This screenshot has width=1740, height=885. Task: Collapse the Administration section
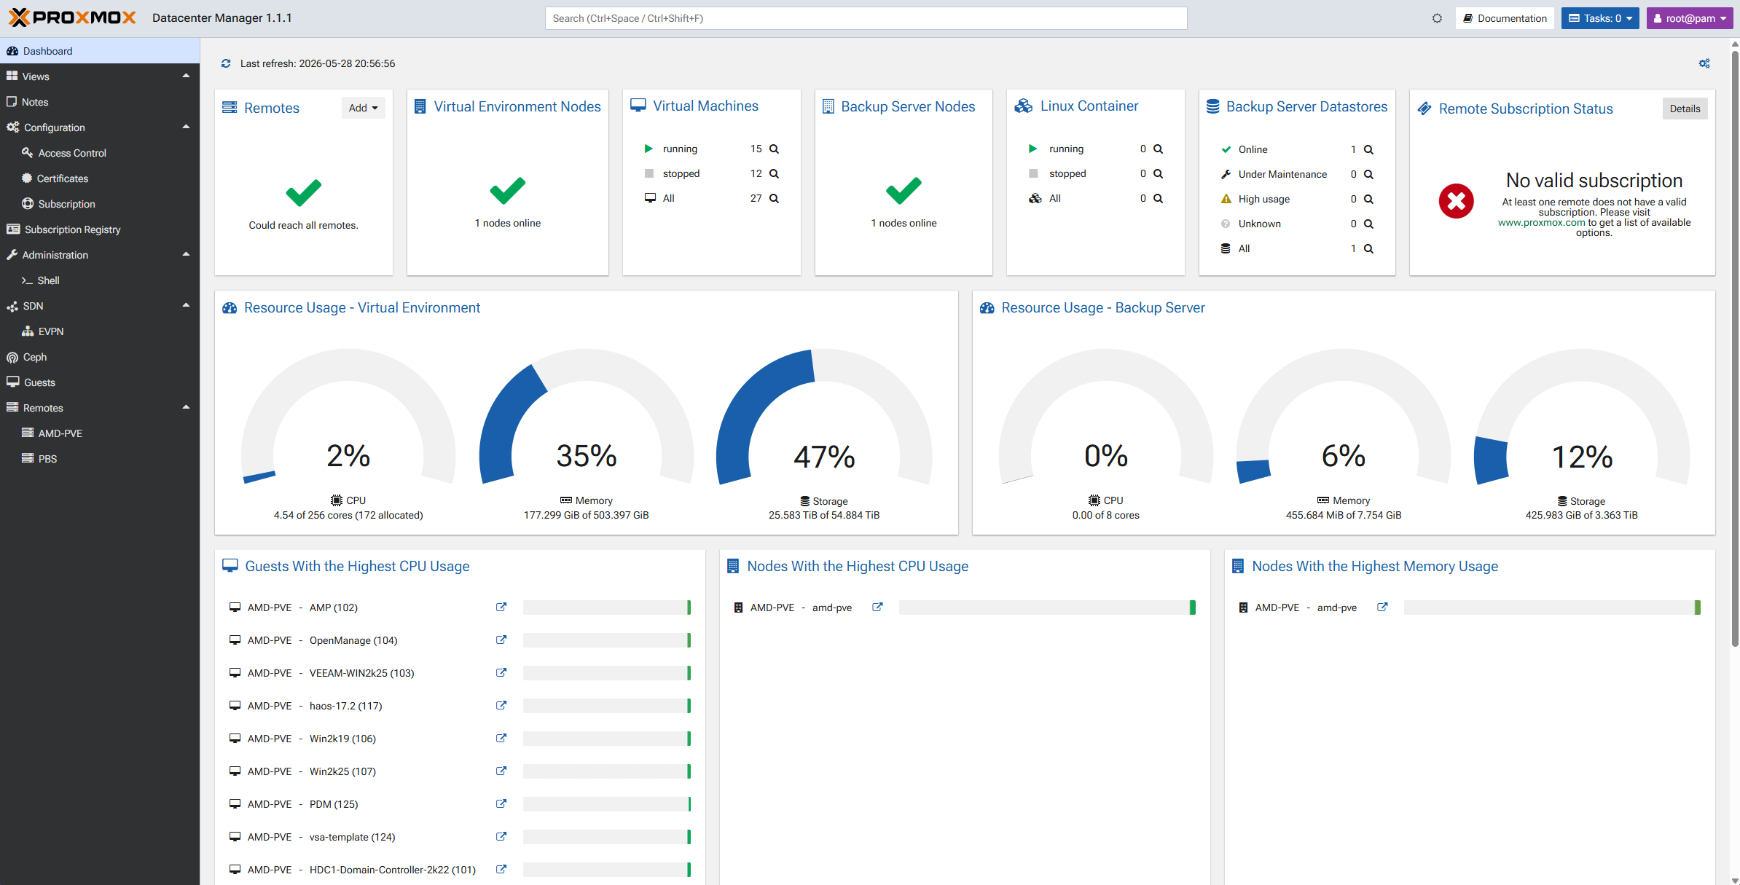click(186, 254)
